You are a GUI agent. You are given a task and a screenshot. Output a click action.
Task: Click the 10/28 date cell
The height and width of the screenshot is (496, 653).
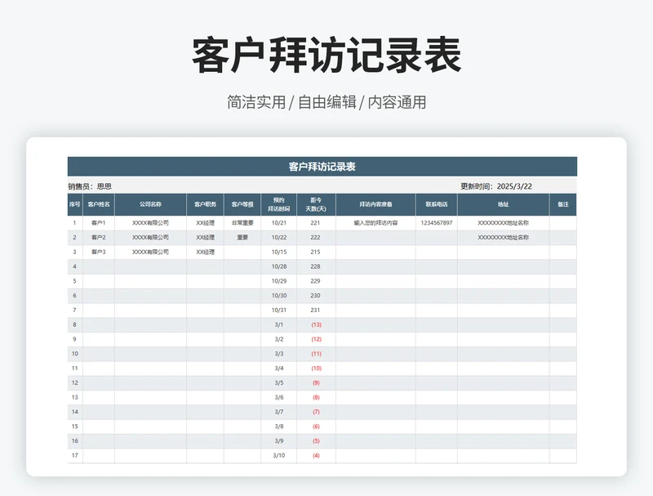pyautogui.click(x=278, y=266)
